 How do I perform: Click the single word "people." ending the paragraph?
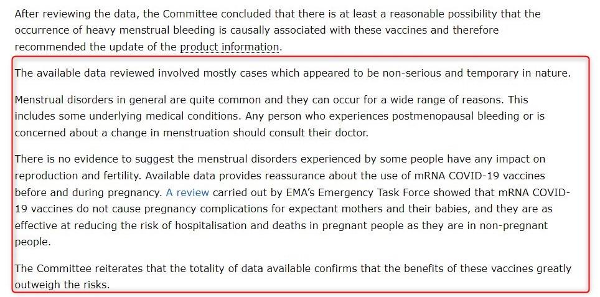coord(32,242)
